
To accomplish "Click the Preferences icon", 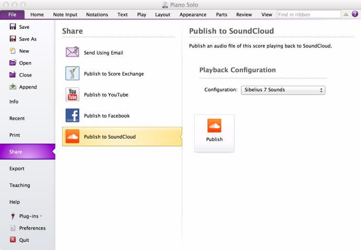I will 13,228.
